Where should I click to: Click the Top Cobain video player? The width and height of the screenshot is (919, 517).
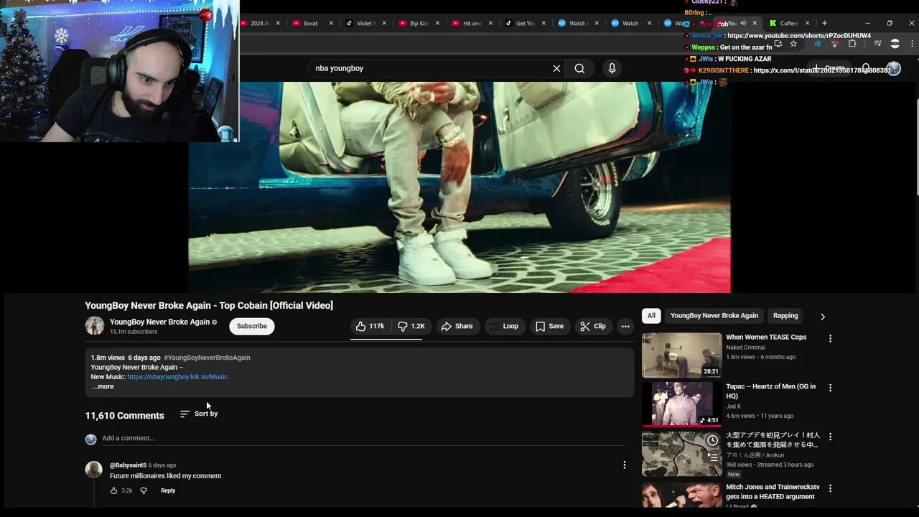(459, 187)
